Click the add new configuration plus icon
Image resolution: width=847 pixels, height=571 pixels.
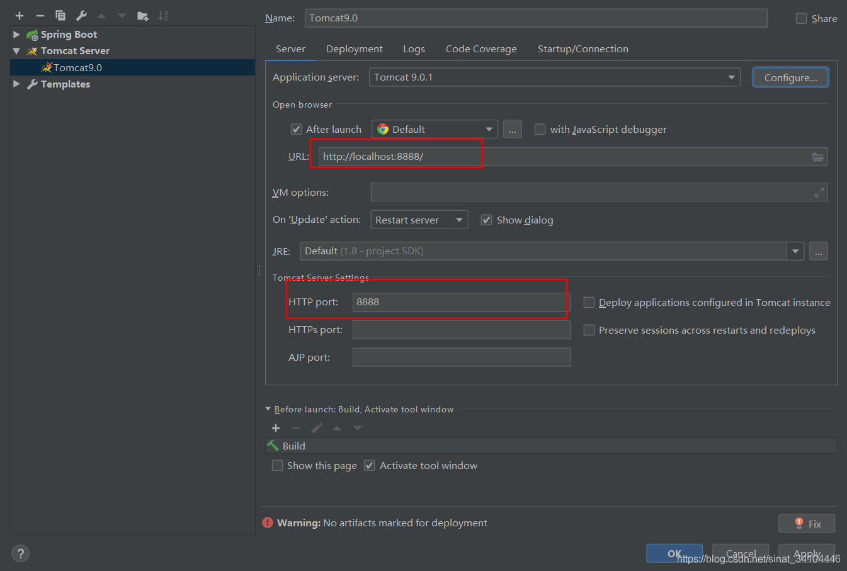pos(20,16)
